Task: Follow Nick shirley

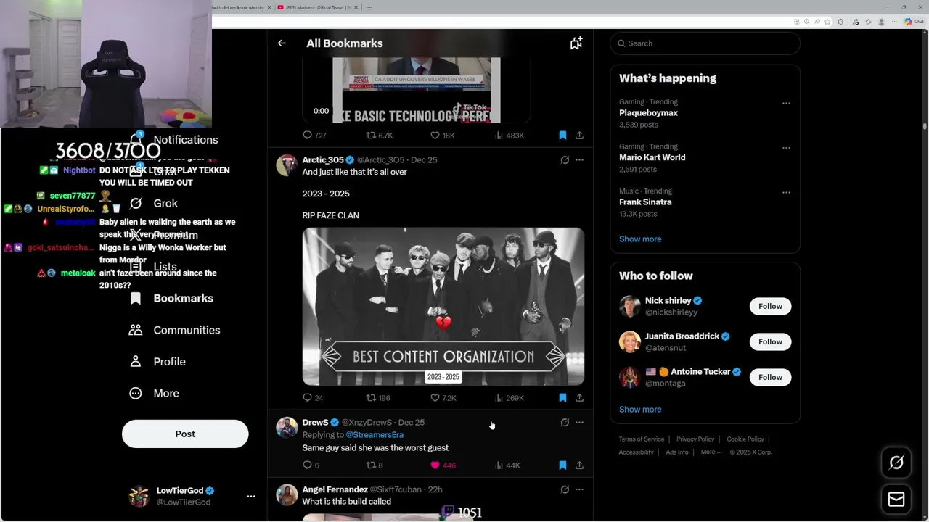Action: point(770,306)
